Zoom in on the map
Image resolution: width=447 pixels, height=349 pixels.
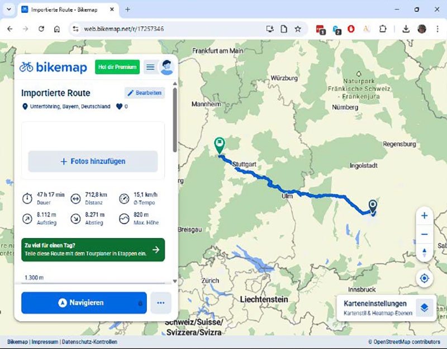424,215
